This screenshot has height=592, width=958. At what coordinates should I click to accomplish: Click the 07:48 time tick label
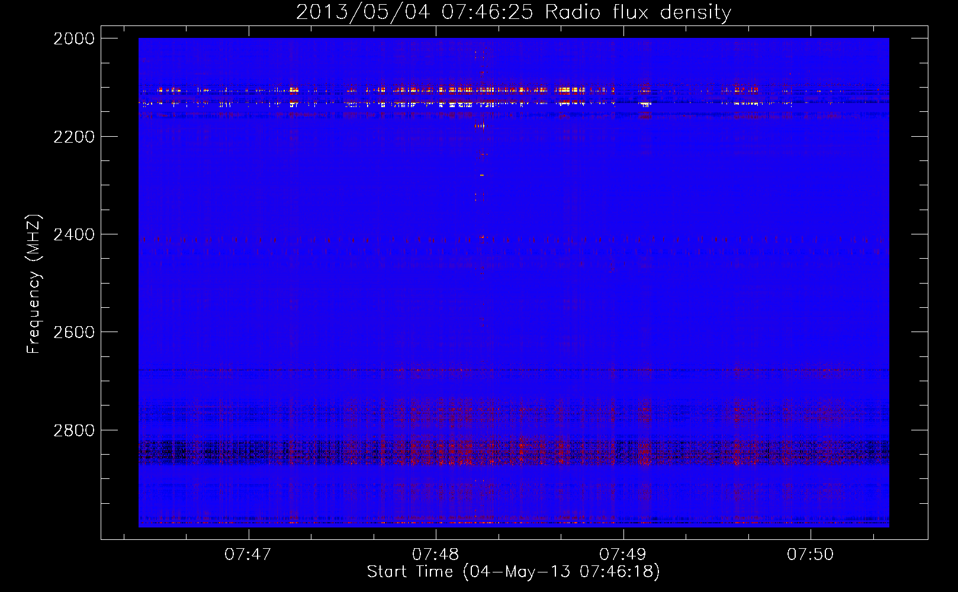[435, 554]
